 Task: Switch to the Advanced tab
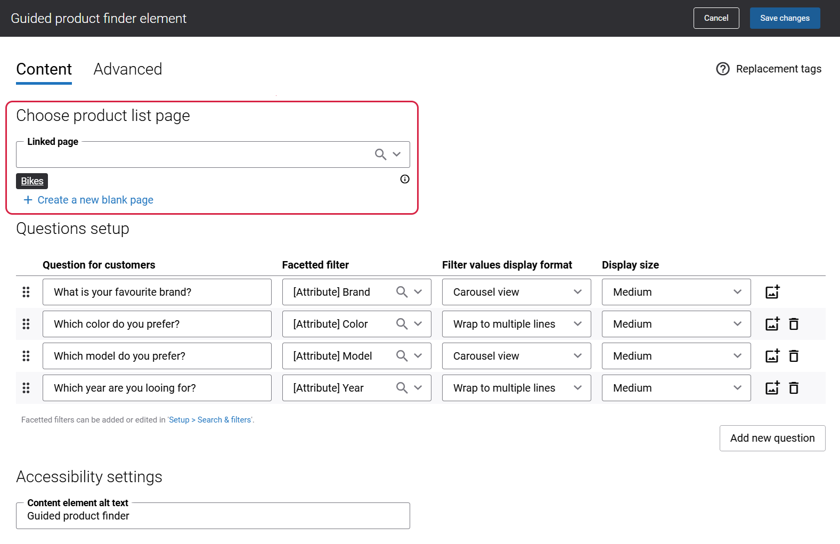click(128, 69)
